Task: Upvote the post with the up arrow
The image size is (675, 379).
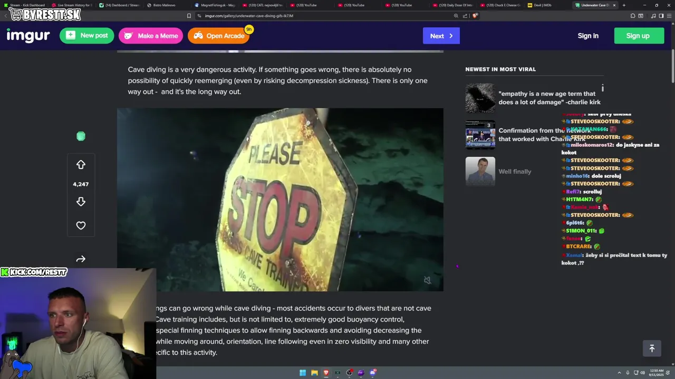Action: (x=81, y=165)
